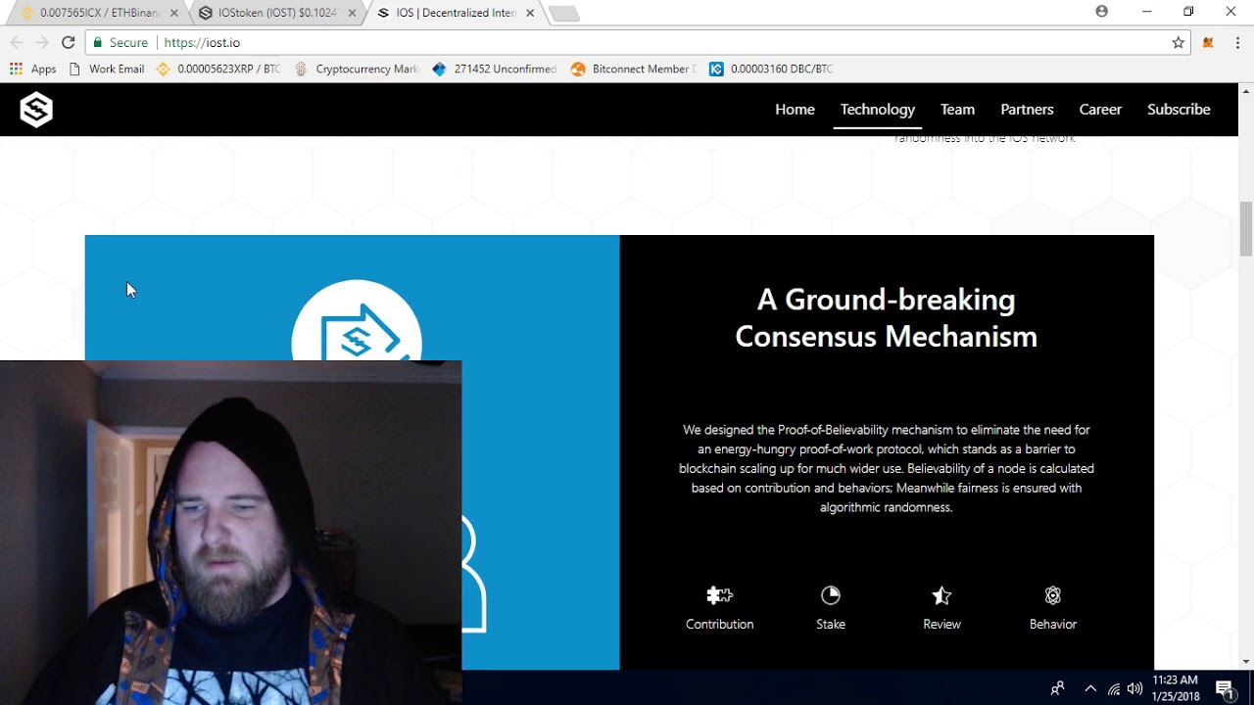Screen dimensions: 1254x705
Task: Click the Stake label
Action: pyautogui.click(x=831, y=624)
